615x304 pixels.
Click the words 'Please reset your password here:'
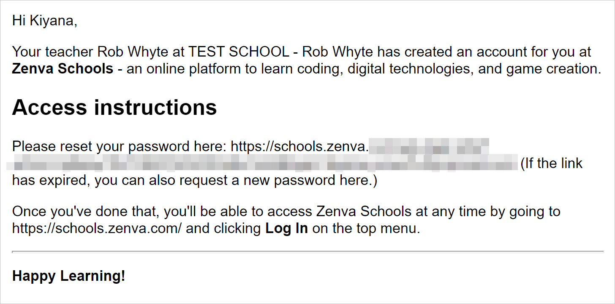(x=120, y=147)
